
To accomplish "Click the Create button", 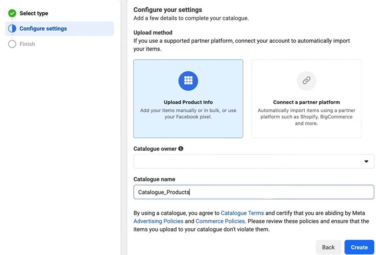I will tap(359, 247).
